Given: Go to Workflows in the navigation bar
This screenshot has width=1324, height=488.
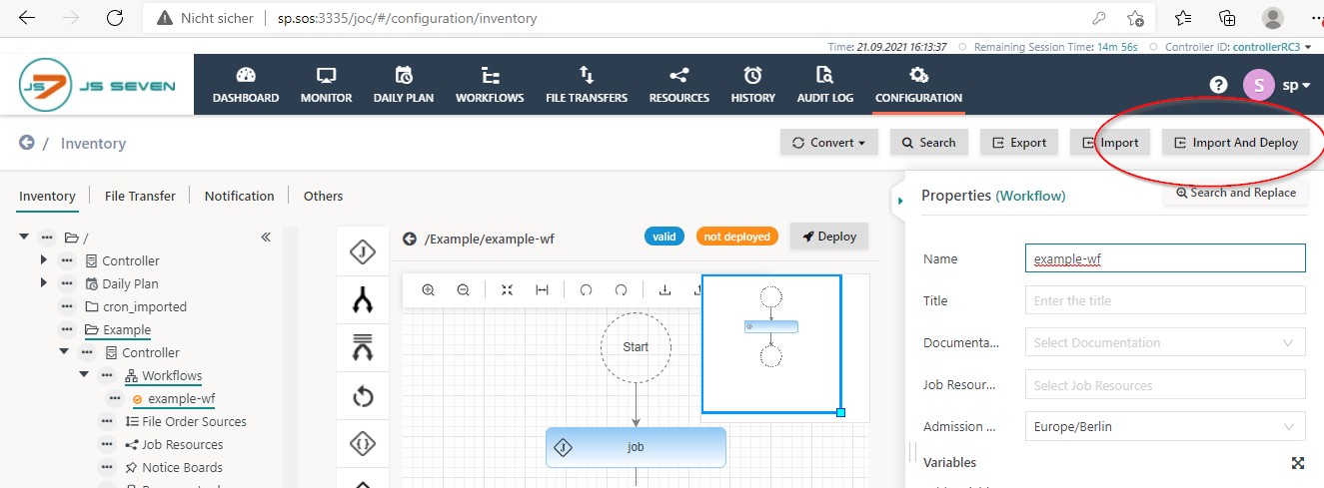Looking at the screenshot, I should [x=490, y=85].
